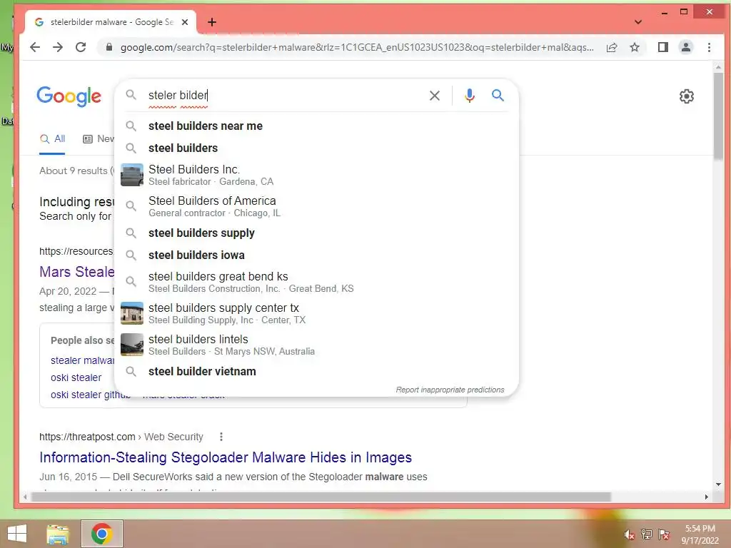Pick steel builders supply center tx

point(316,313)
